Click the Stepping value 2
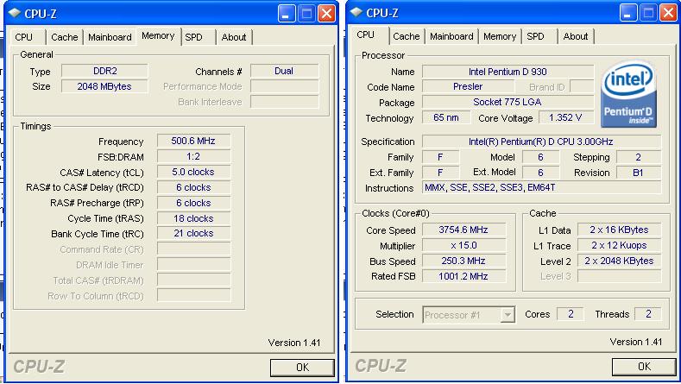Viewport: 681px width, 384px height. pos(639,157)
